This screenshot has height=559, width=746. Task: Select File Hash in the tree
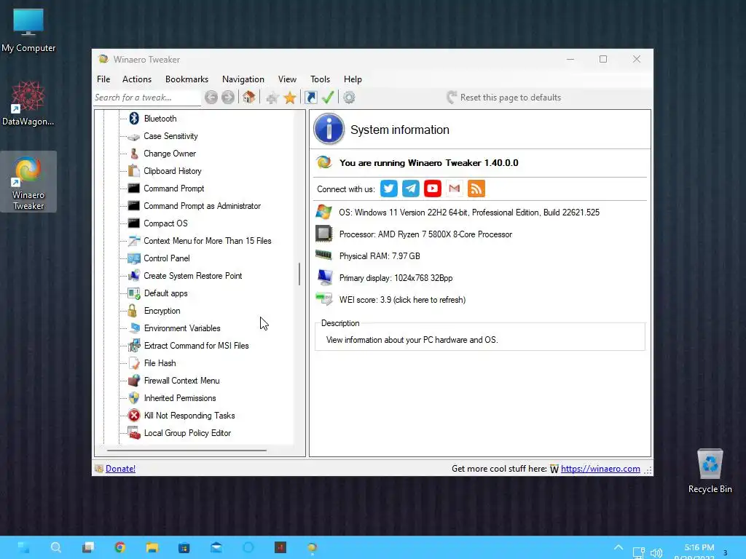pos(160,363)
